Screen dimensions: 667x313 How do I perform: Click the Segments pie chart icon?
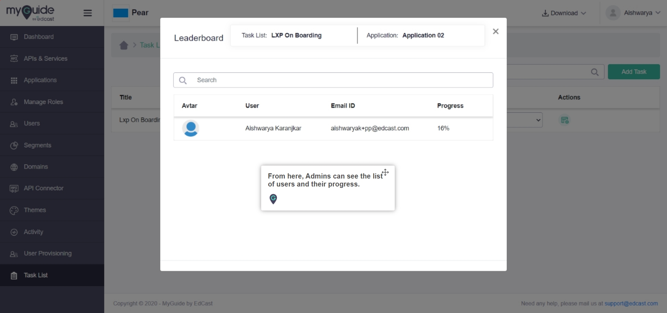(14, 146)
